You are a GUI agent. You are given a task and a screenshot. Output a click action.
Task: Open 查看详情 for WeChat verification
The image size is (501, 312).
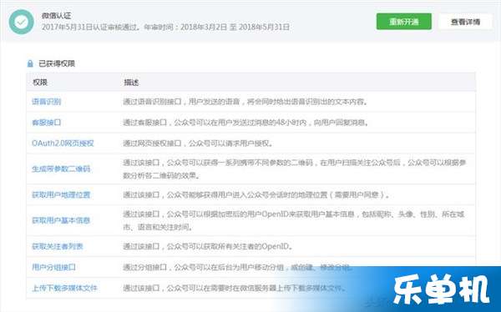pos(465,22)
